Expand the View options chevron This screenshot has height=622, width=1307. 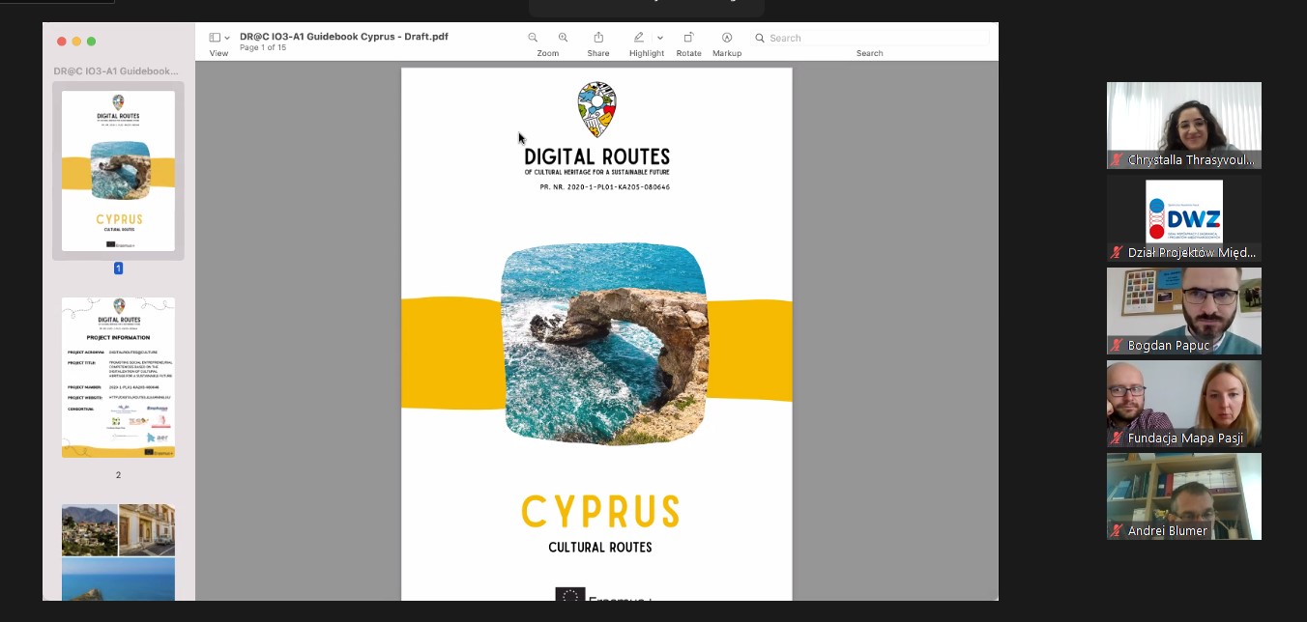click(x=227, y=39)
